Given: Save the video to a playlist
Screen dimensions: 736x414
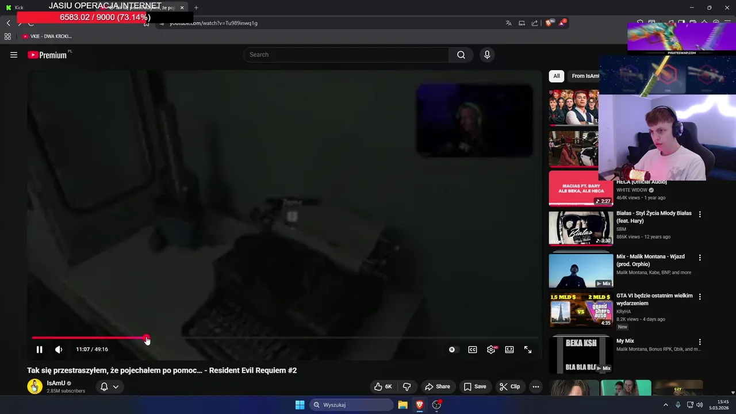Looking at the screenshot, I should pos(475,386).
